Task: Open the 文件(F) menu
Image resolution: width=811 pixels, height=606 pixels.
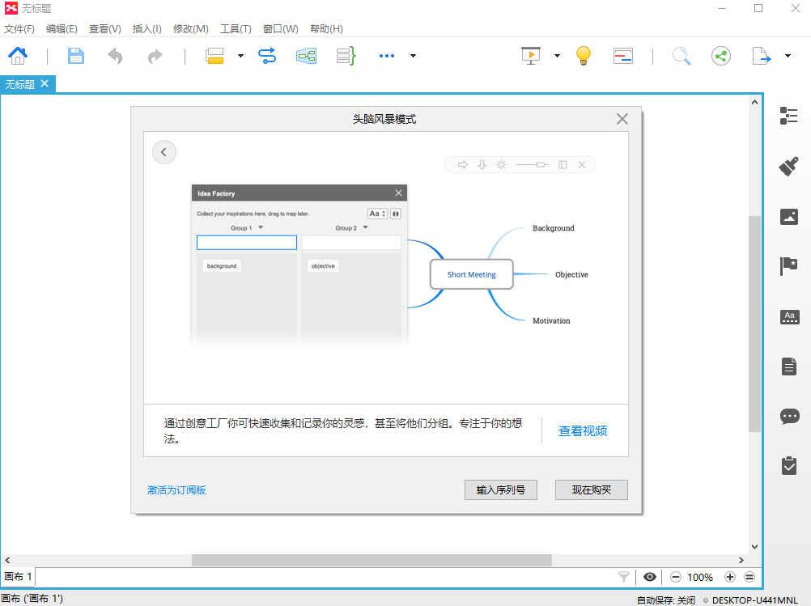Action: pos(19,29)
